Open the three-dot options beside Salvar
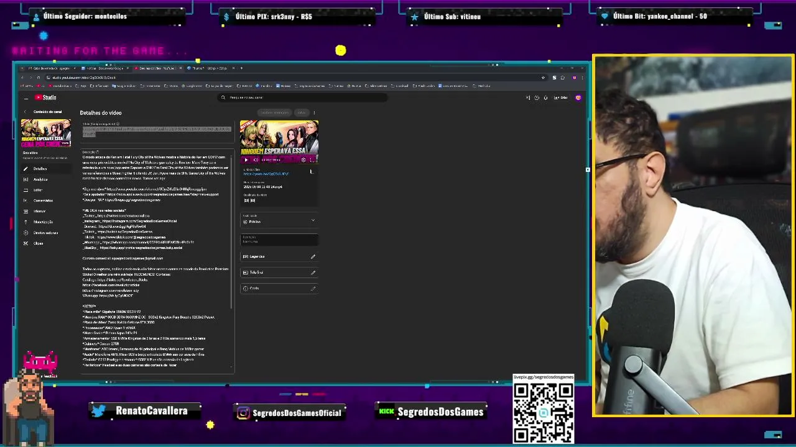The width and height of the screenshot is (796, 447). 314,112
